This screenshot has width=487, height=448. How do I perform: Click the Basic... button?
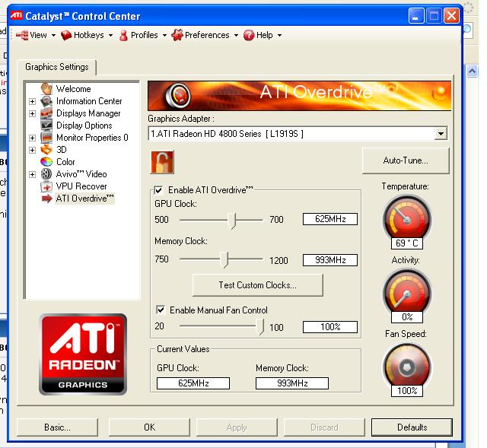[x=58, y=427]
